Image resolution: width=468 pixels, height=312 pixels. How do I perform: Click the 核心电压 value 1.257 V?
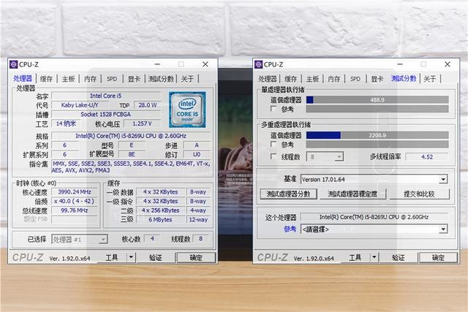pos(142,123)
